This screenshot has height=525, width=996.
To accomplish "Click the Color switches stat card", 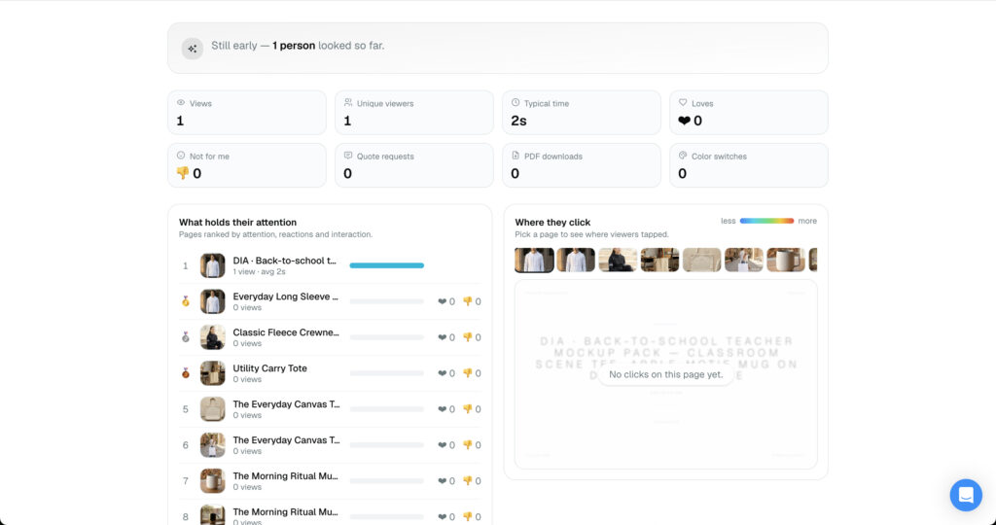I will coord(749,165).
